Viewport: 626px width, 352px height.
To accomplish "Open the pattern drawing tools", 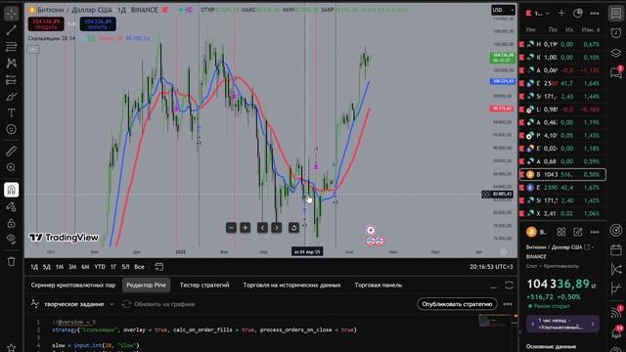I will pos(11,63).
